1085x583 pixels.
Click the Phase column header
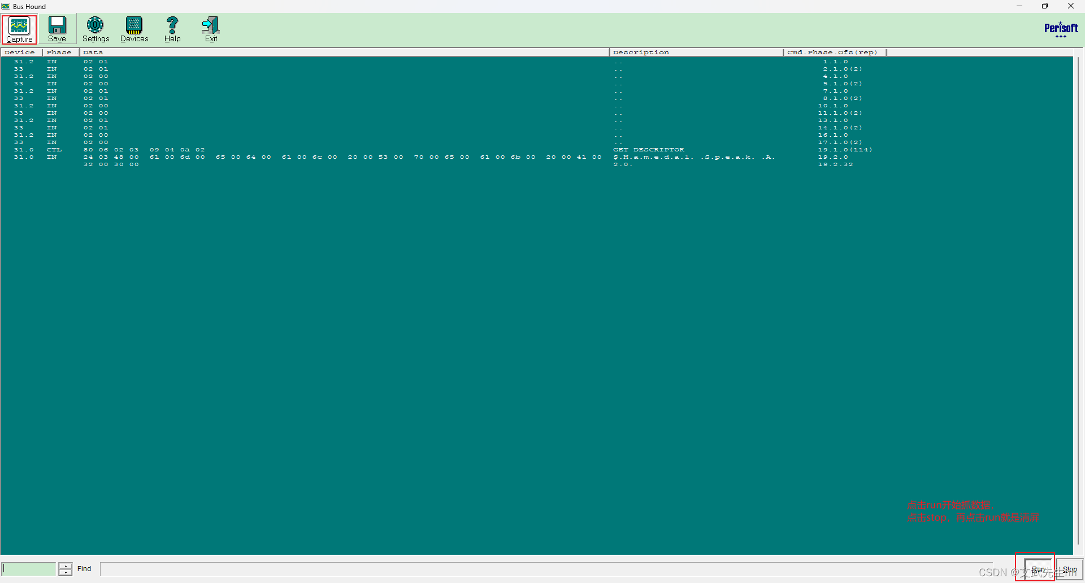59,52
